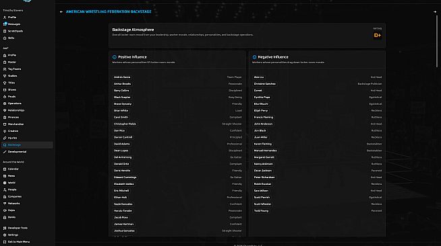Viewport: 441px width, 246px height.
Task: Select Joshua Gonzalez name tag
Action: [124, 231]
